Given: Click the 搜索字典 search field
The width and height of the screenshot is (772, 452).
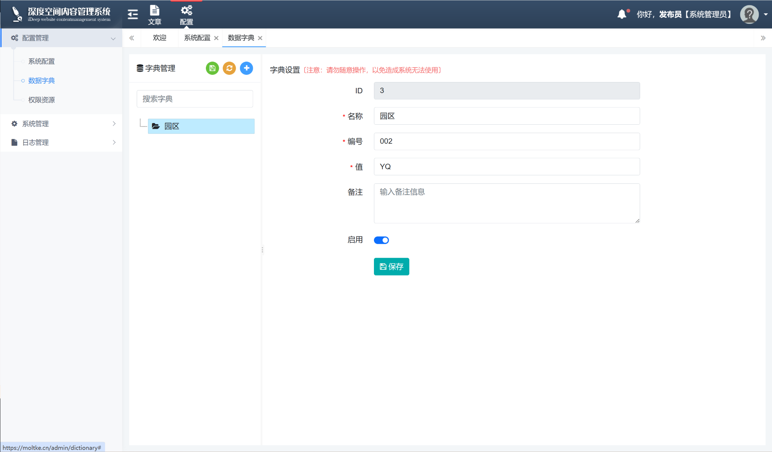Looking at the screenshot, I should [195, 99].
